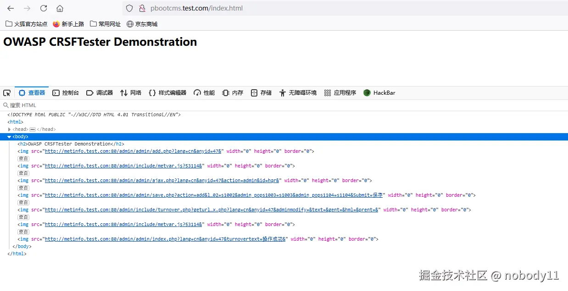Open the 新手上路 bookmark
Image resolution: width=568 pixels, height=291 pixels.
pos(68,24)
